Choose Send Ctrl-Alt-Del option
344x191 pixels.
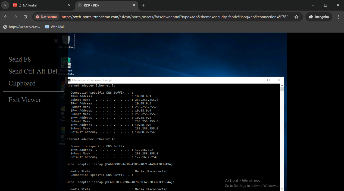(33, 71)
